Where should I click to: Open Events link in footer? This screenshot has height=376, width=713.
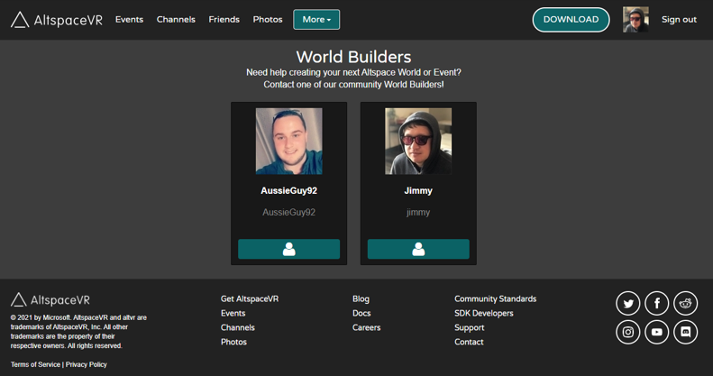[x=233, y=313]
